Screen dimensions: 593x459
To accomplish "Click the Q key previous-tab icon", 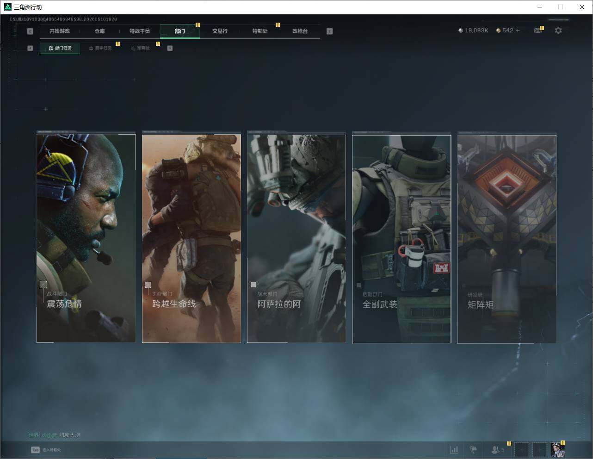I will tap(30, 31).
